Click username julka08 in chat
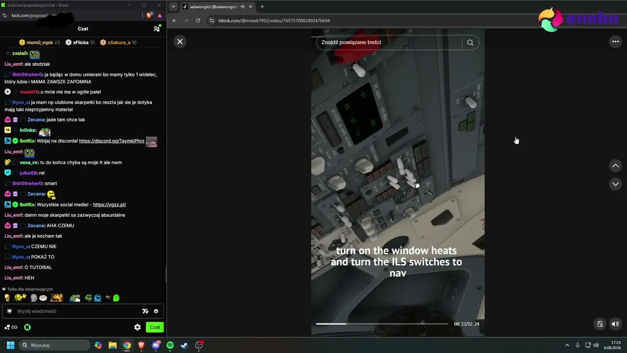Screen dimensions: 627x353 [x=28, y=173]
